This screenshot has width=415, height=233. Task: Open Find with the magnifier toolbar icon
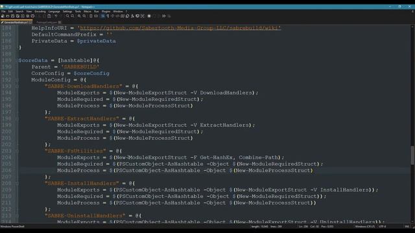(67, 16)
